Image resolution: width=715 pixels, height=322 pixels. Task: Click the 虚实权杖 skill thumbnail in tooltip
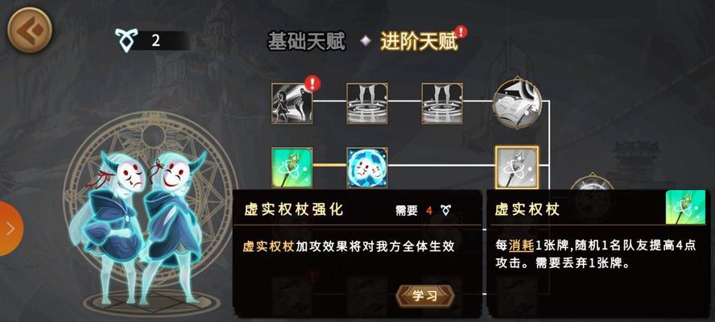tap(685, 208)
